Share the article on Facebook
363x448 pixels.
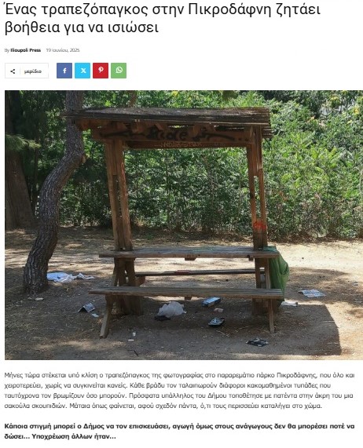coord(64,71)
